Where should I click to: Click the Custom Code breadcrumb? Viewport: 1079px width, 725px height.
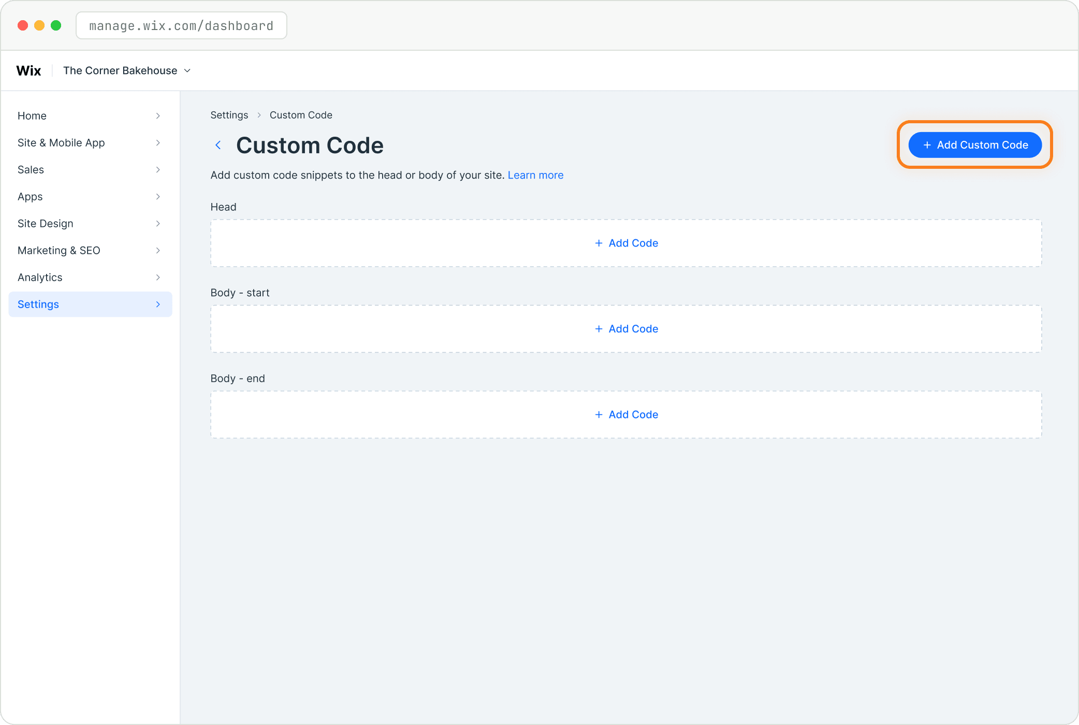[x=301, y=115]
